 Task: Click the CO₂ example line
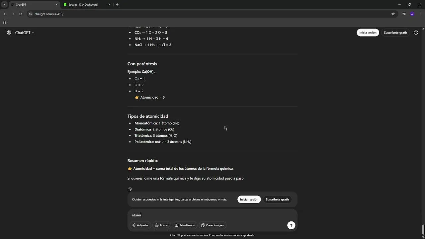(151, 33)
